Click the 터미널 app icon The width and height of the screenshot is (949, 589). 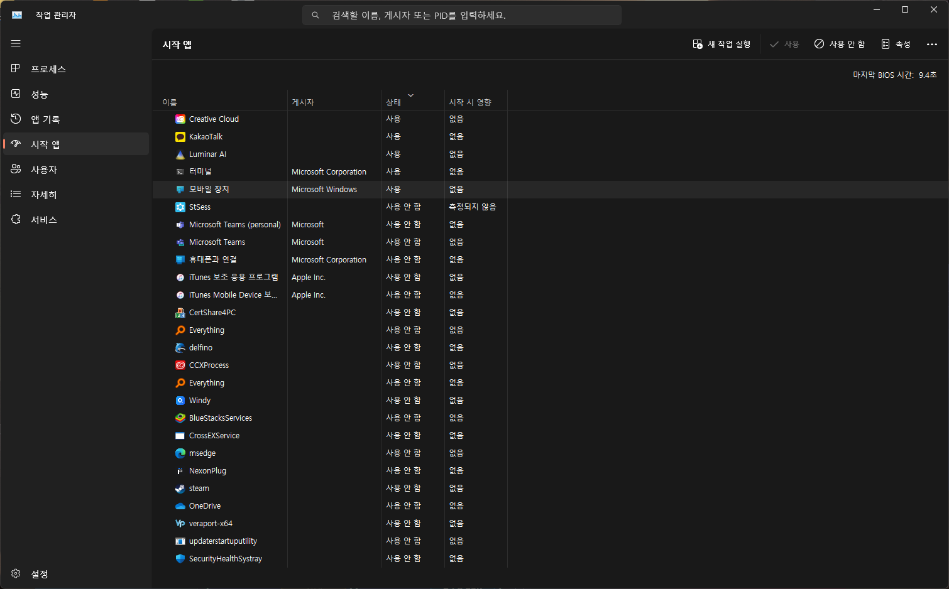pos(180,172)
